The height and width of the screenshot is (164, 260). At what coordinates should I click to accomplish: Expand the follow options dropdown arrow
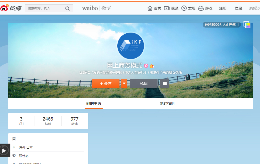click(x=124, y=83)
